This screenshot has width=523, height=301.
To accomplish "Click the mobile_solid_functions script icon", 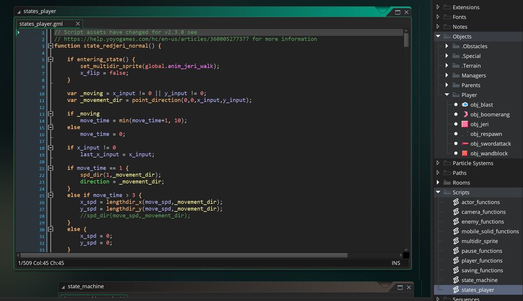I will (456, 231).
